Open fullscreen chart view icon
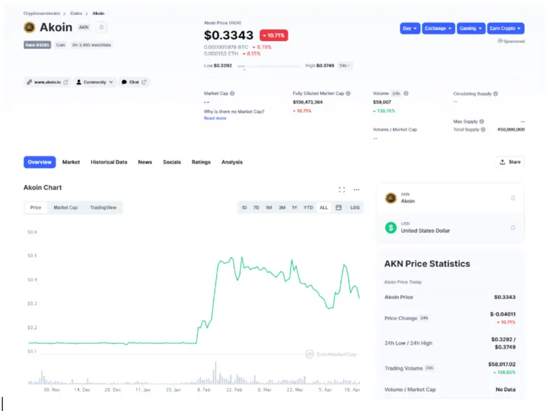This screenshot has width=548, height=411. pyautogui.click(x=342, y=190)
